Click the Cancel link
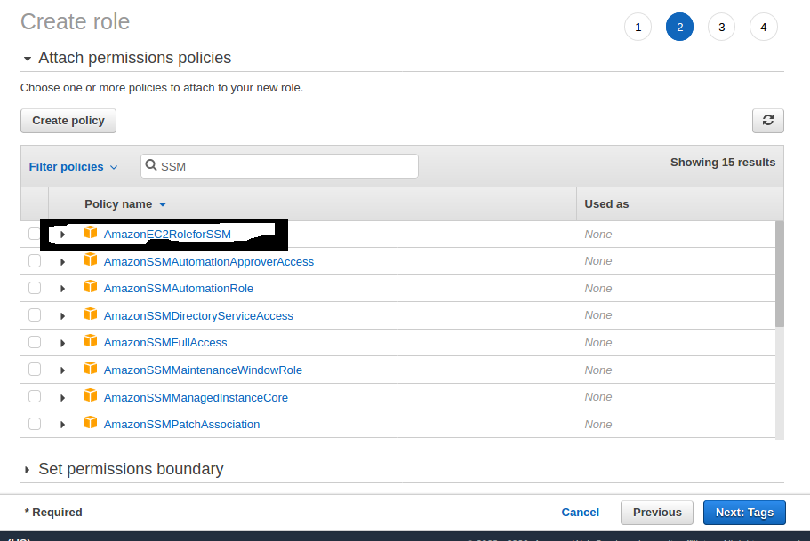 (x=580, y=512)
